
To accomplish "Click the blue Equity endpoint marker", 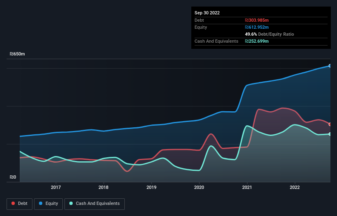I will tap(330, 66).
